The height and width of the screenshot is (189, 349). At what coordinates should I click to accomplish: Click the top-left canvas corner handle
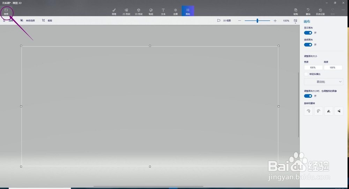[21, 46]
